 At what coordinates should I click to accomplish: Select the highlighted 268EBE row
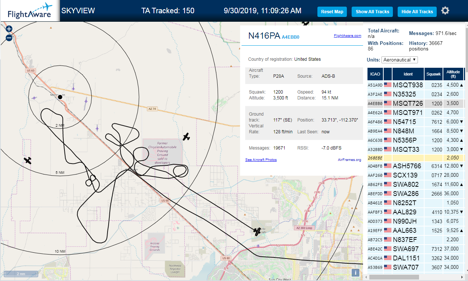pyautogui.click(x=415, y=158)
